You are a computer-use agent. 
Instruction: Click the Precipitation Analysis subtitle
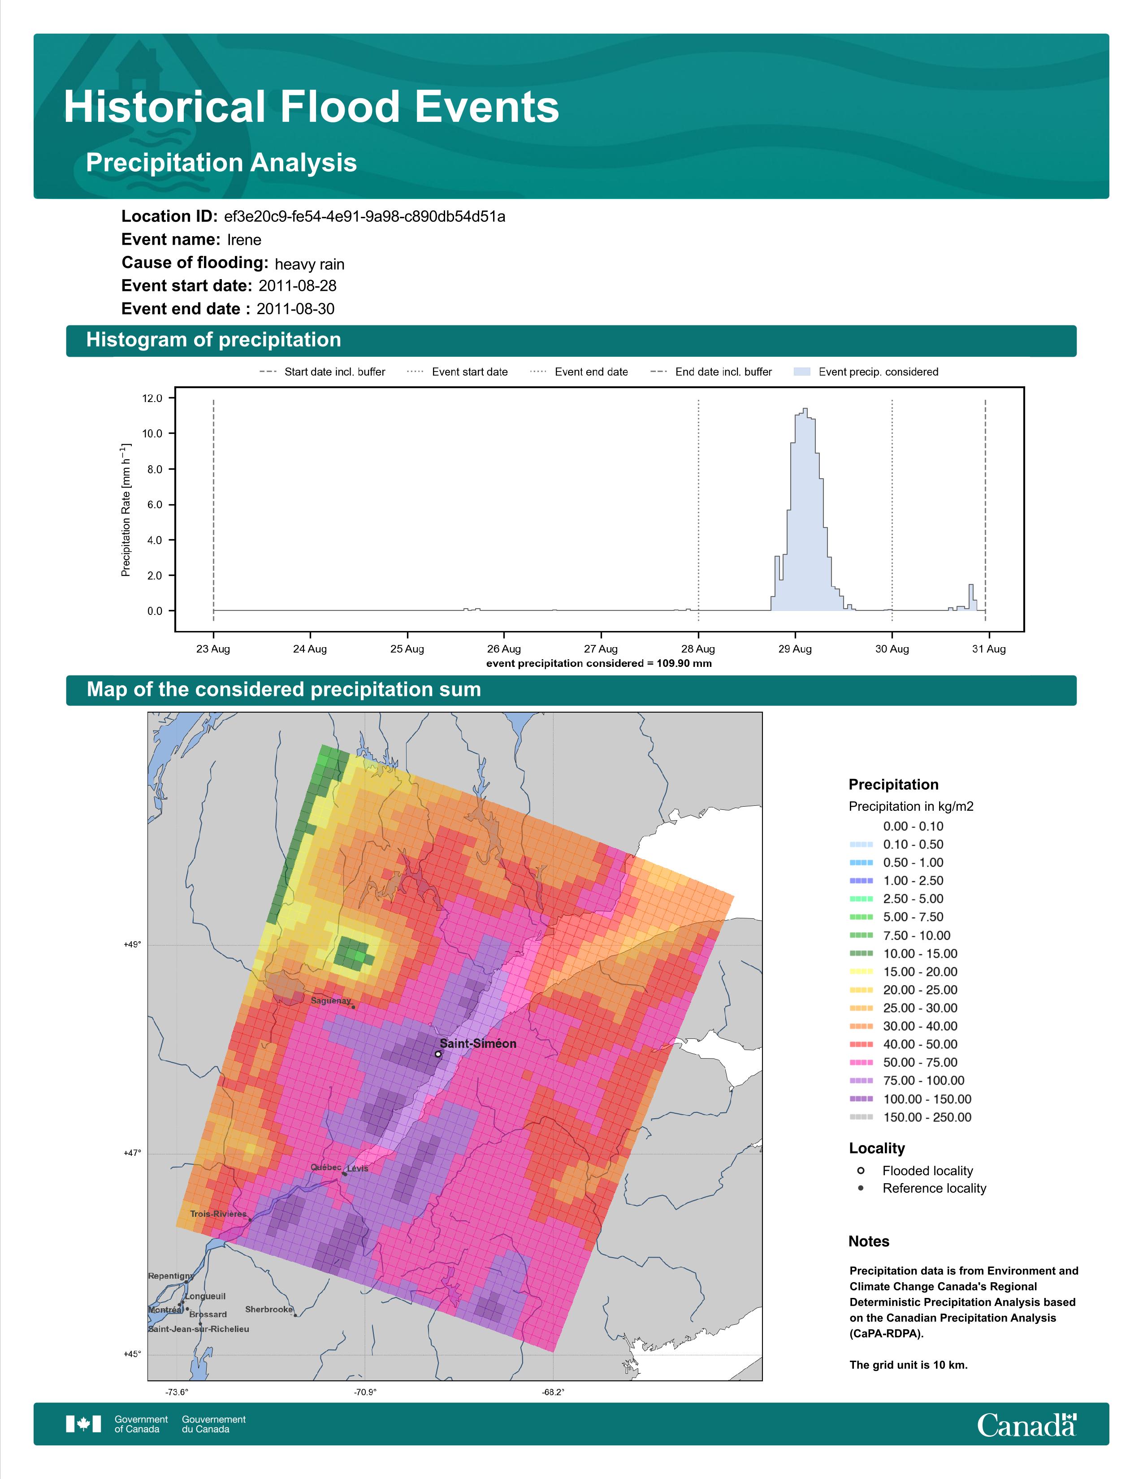(221, 163)
